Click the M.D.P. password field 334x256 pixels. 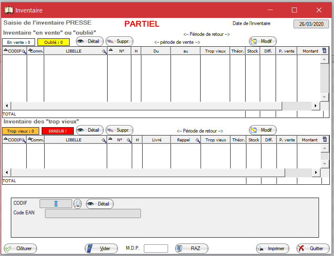click(x=156, y=248)
